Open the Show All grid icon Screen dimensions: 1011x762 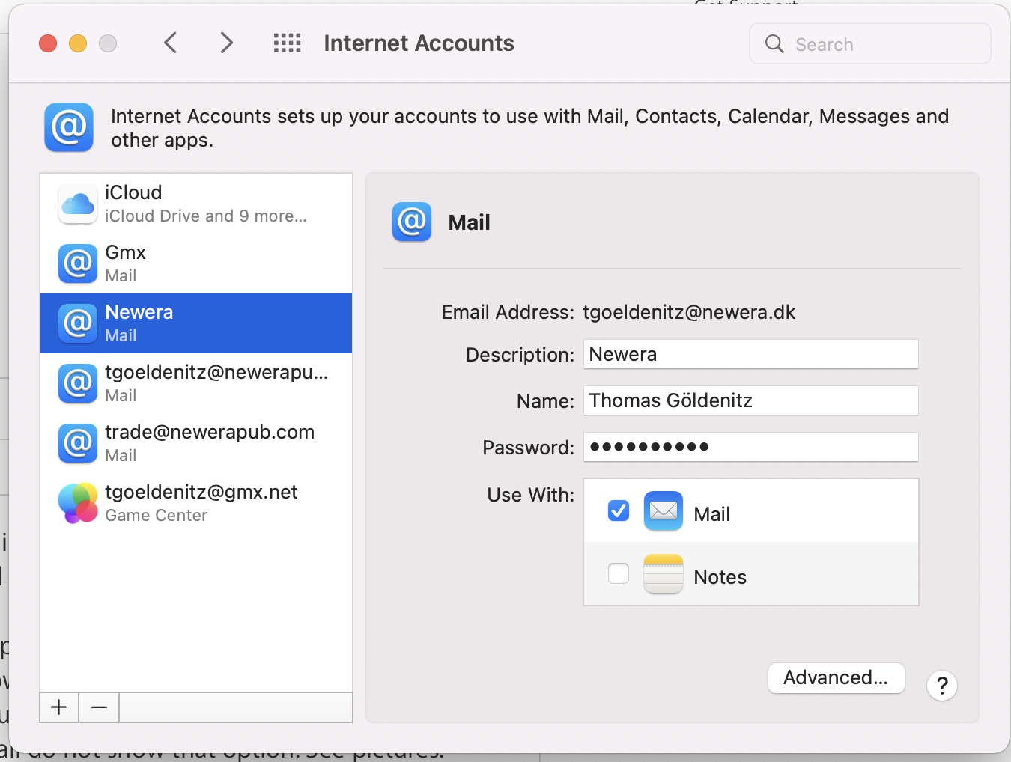(287, 43)
